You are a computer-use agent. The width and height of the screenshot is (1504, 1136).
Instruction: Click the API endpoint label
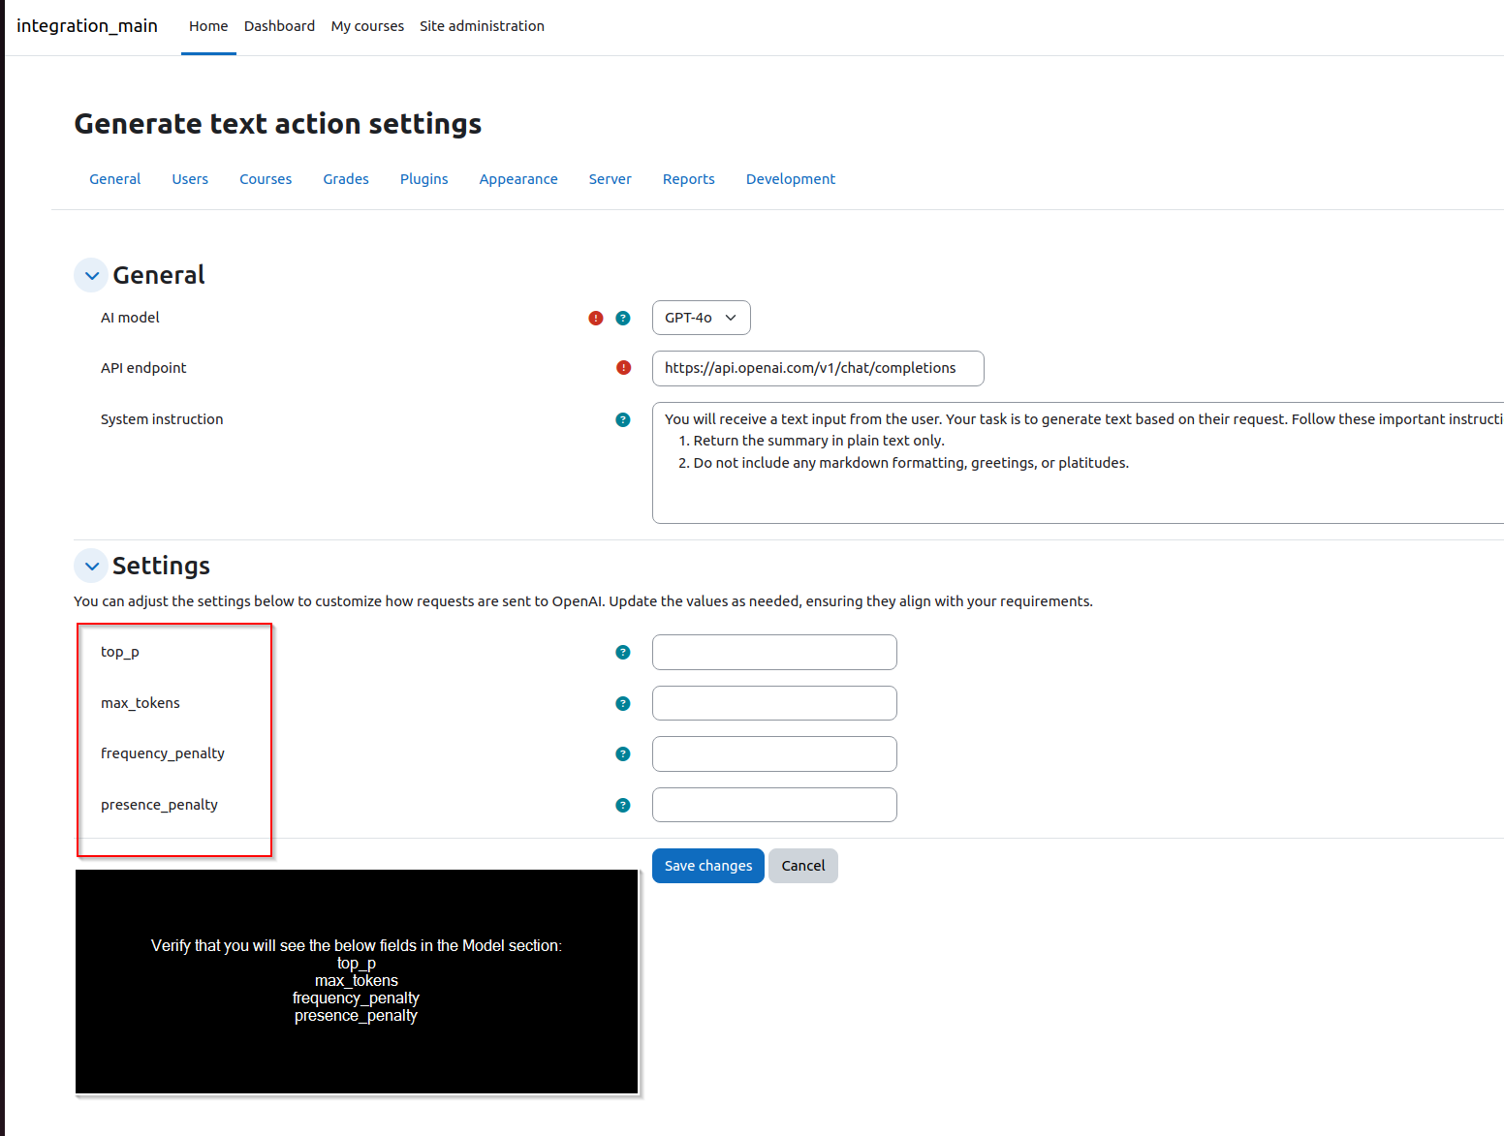coord(143,368)
